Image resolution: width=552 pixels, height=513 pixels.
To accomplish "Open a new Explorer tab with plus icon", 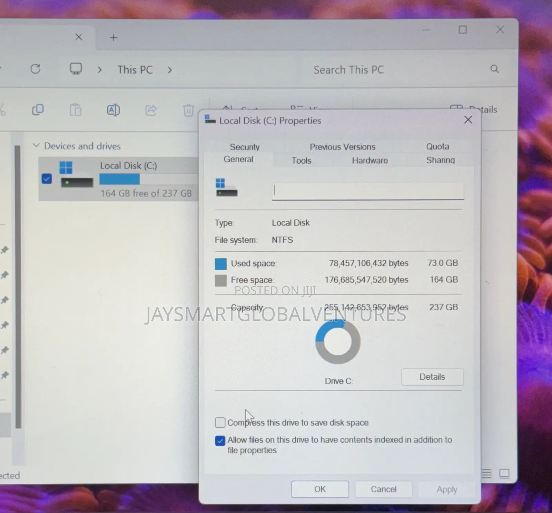I will (114, 38).
